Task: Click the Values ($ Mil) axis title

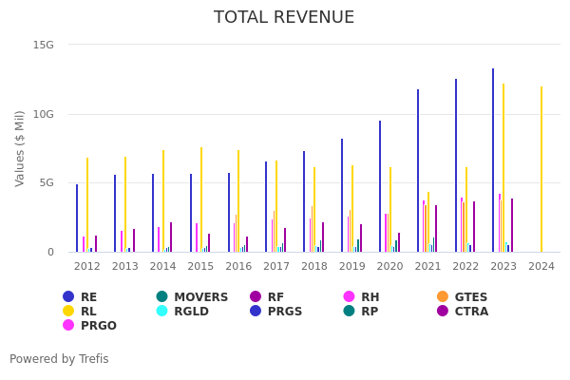Action: coord(20,148)
